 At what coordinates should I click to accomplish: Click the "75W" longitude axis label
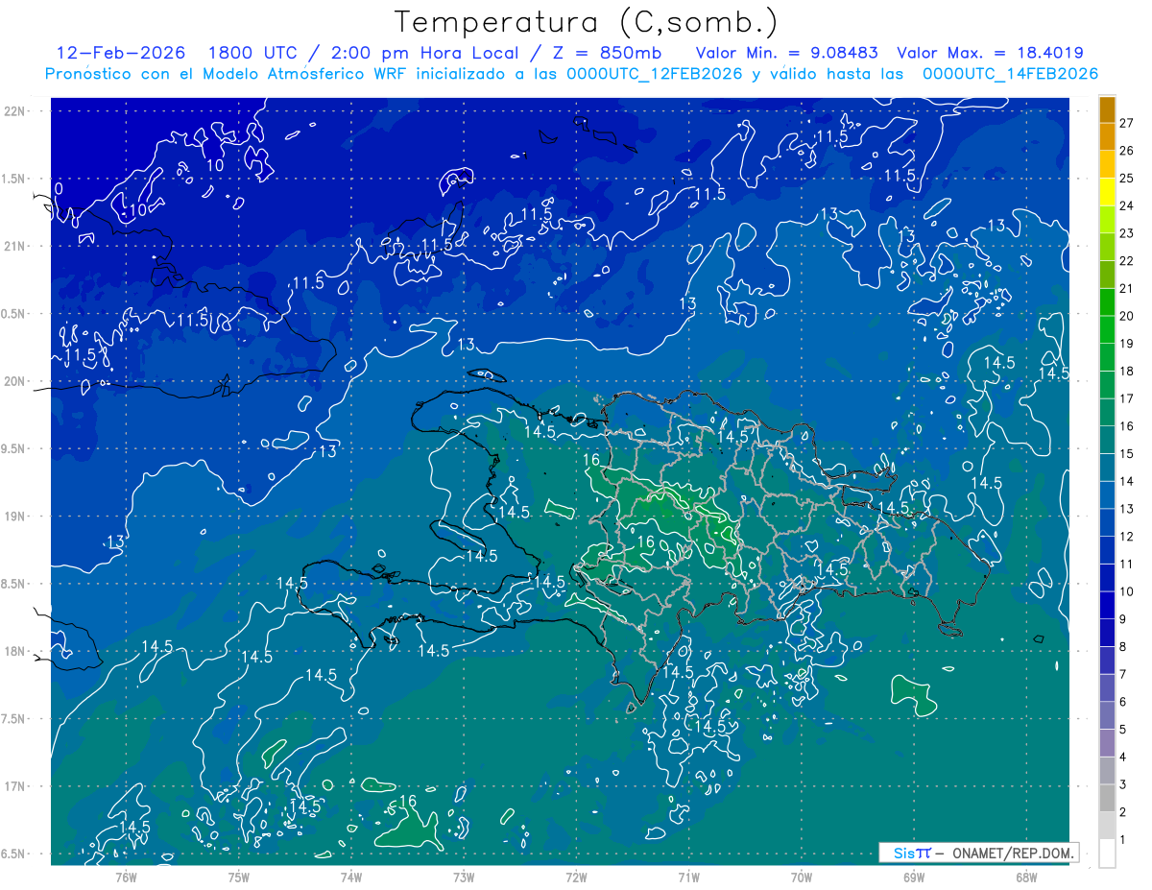[239, 877]
